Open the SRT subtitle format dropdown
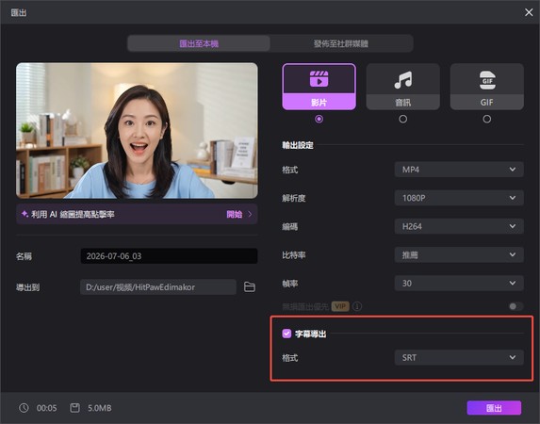This screenshot has height=424, width=540. pyautogui.click(x=459, y=357)
